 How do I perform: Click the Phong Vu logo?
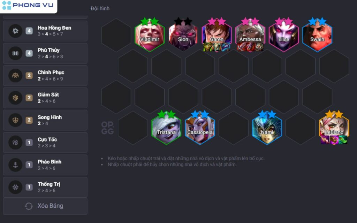click(x=28, y=5)
